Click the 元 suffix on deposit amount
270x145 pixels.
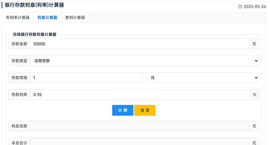click(x=254, y=44)
